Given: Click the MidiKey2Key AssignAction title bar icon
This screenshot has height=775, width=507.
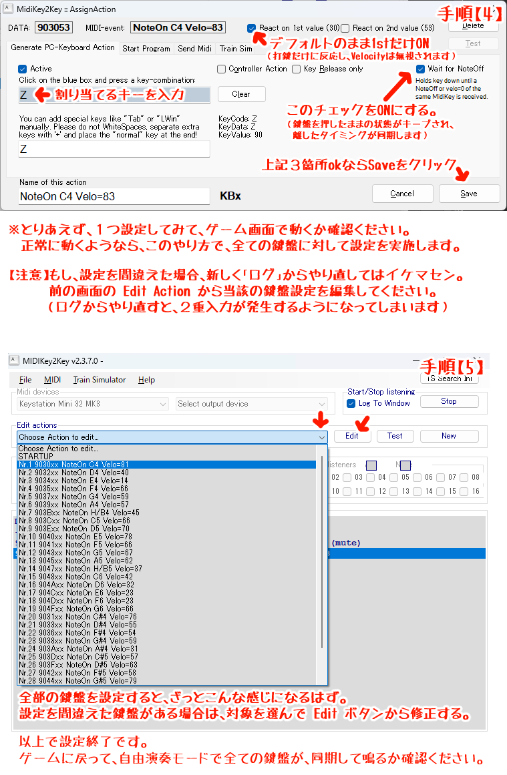Looking at the screenshot, I should tap(8, 9).
